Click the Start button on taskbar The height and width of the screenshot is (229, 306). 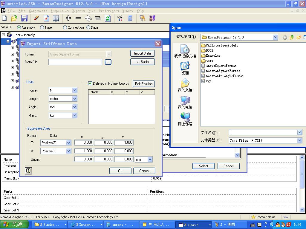click(x=14, y=225)
